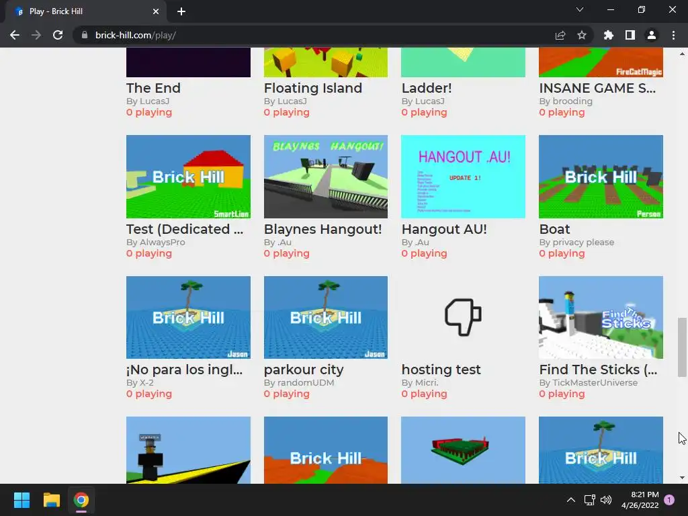Screen dimensions: 688x516
Task: Click the scrollbar down arrow
Action: point(682,478)
